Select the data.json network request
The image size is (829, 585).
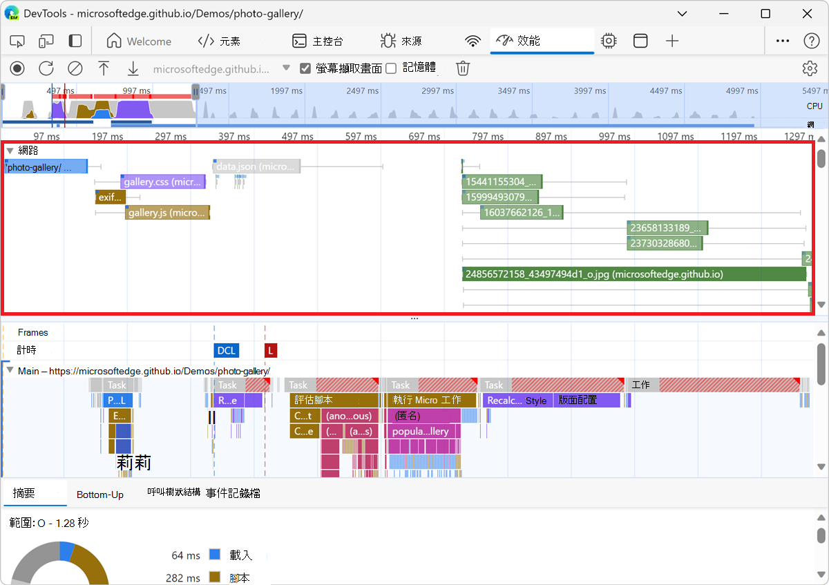(x=256, y=166)
